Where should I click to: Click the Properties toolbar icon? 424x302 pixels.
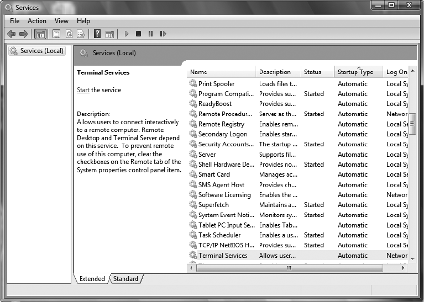pyautogui.click(x=56, y=34)
